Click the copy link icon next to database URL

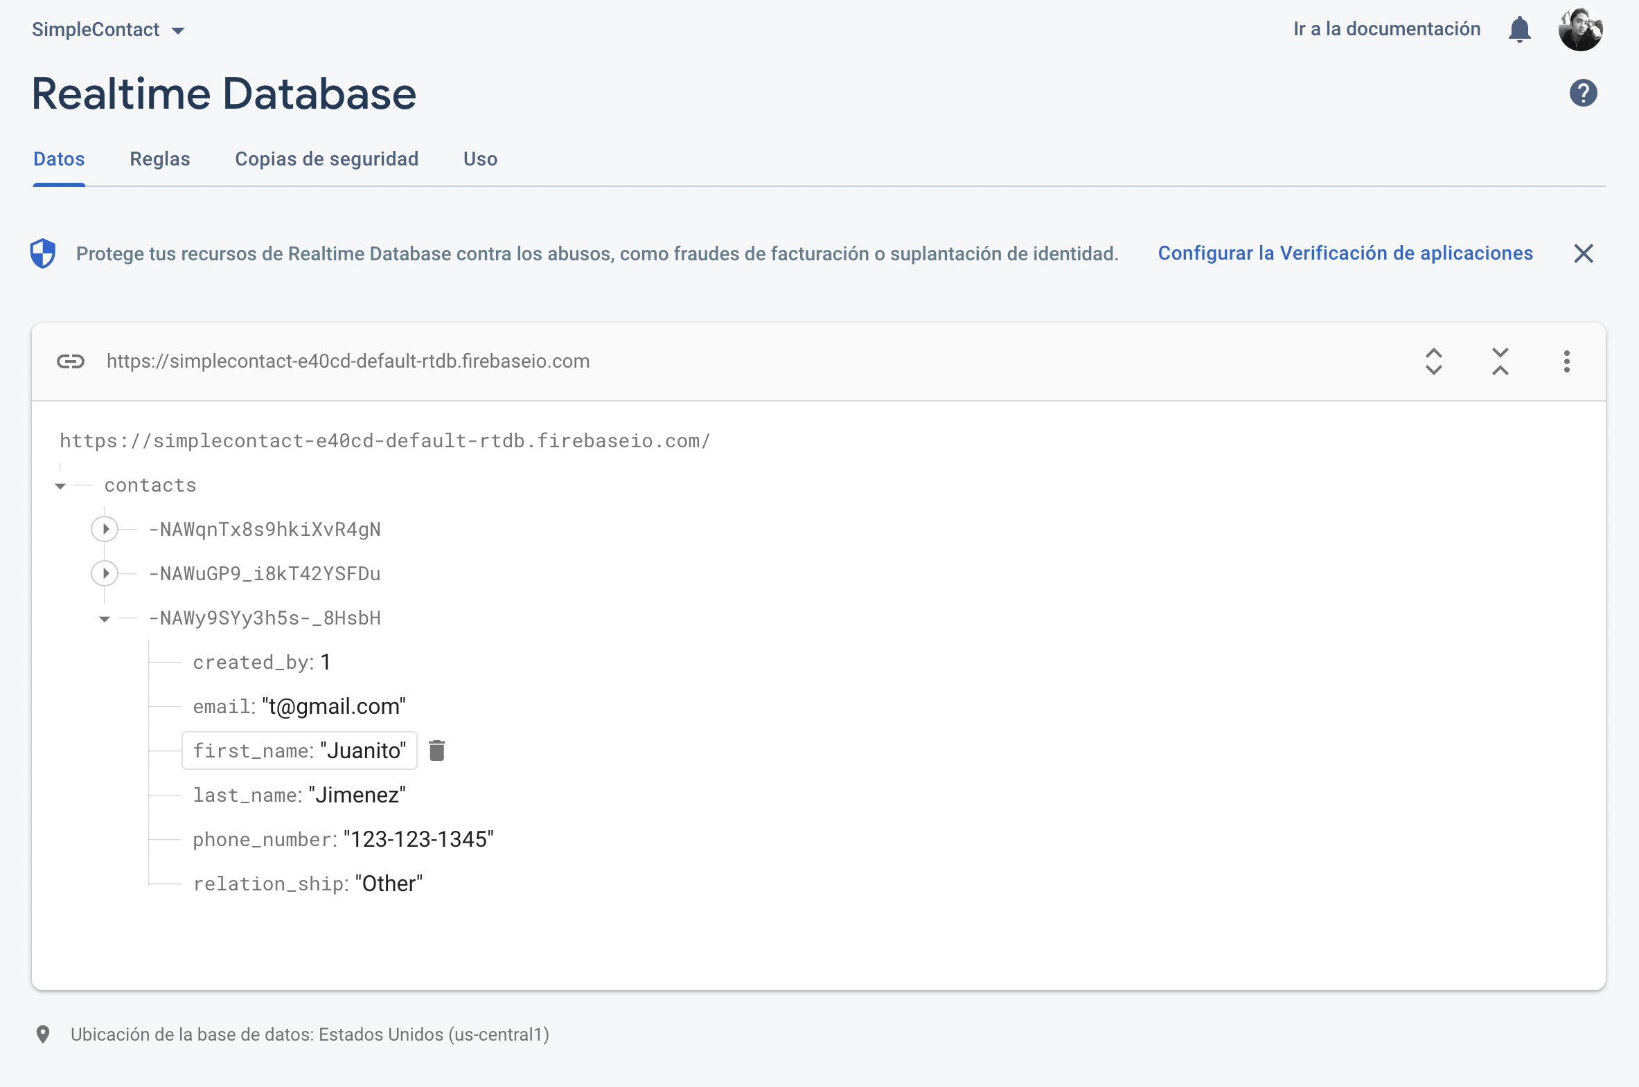[70, 361]
